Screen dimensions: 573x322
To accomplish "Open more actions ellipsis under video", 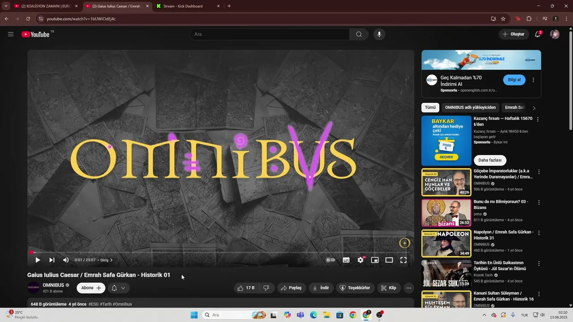I will click(x=409, y=288).
